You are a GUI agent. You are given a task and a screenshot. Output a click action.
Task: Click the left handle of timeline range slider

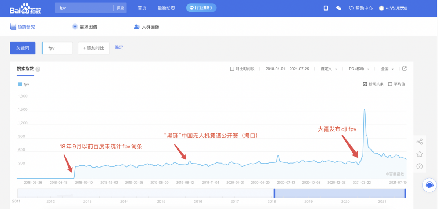(274, 193)
